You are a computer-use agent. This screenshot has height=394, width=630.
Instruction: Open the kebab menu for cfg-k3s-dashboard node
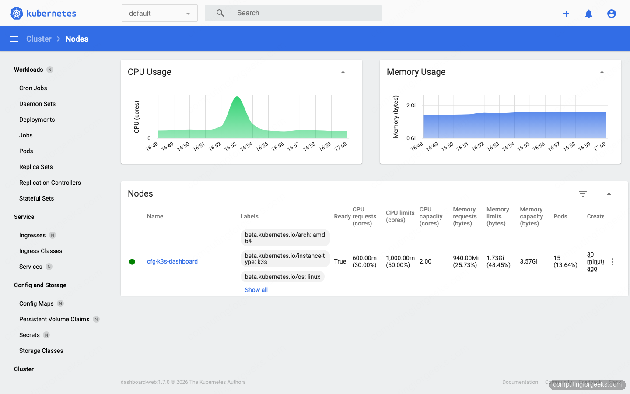[612, 261]
